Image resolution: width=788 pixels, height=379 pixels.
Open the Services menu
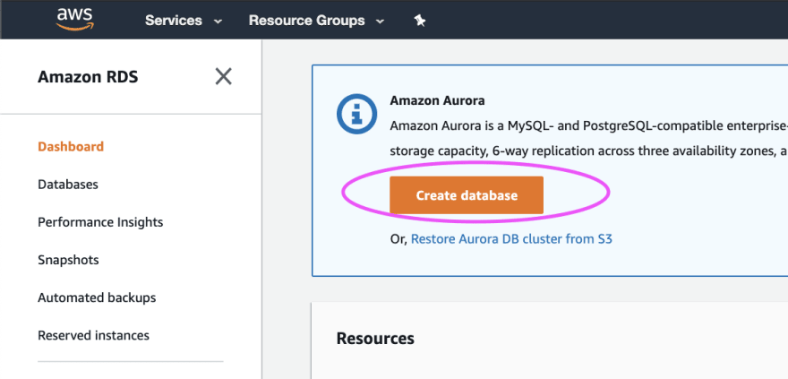[x=174, y=21]
